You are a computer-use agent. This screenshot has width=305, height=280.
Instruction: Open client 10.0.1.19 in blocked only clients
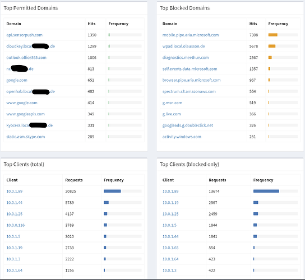pyautogui.click(x=170, y=203)
